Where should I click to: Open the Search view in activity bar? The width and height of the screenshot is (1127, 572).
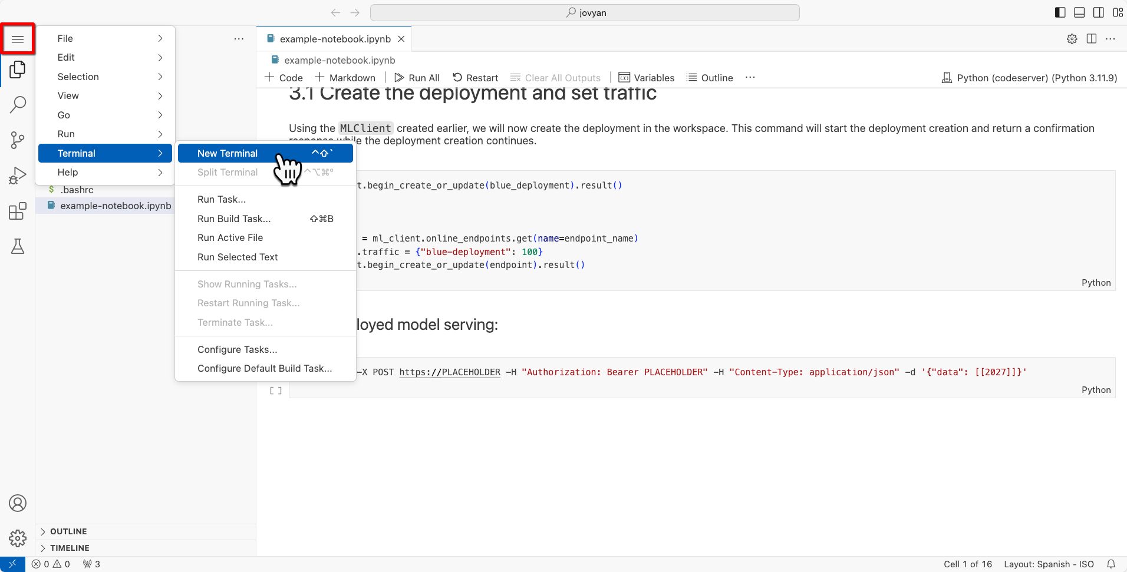pos(18,105)
